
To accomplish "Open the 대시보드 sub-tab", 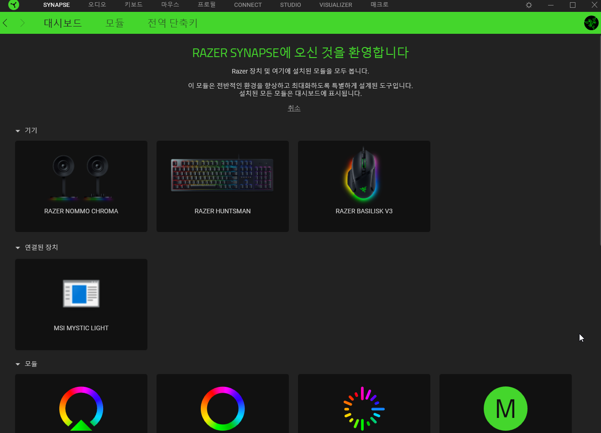I will point(63,23).
